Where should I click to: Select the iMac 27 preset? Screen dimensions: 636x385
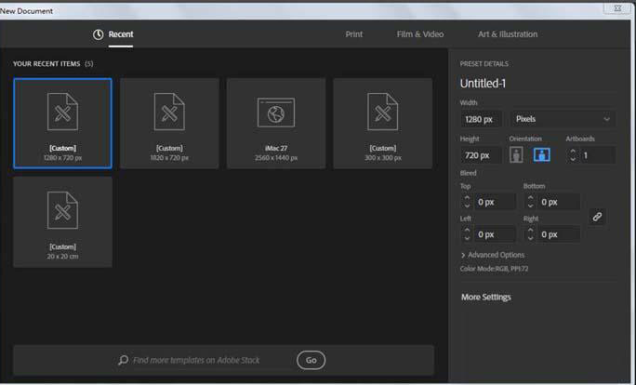coord(276,124)
